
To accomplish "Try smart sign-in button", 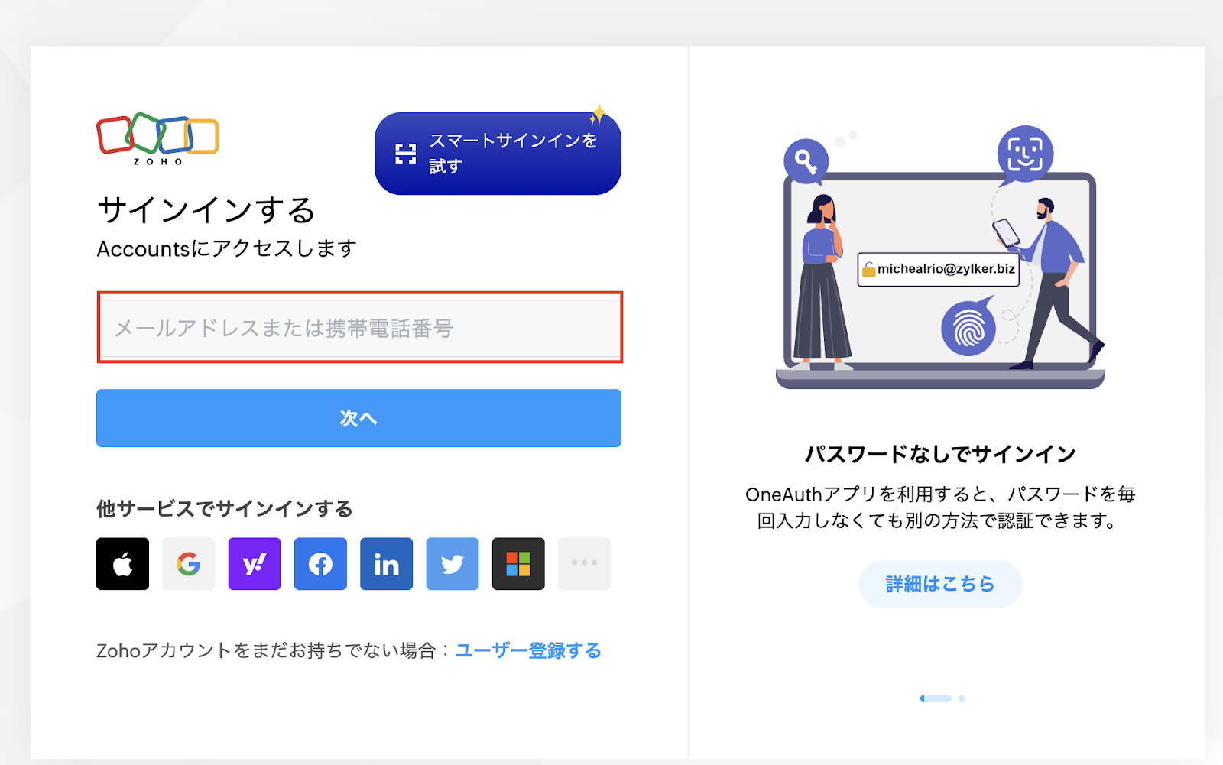I will pos(498,154).
